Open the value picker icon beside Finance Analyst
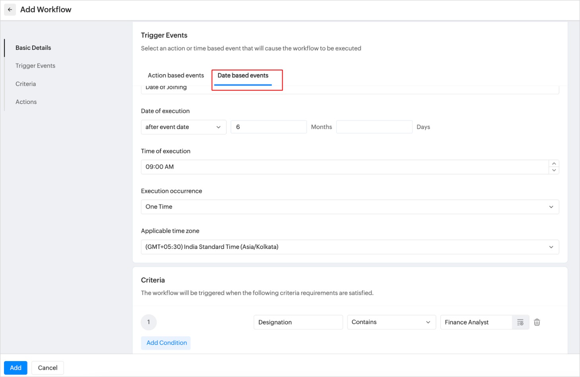This screenshot has height=377, width=580. point(520,322)
